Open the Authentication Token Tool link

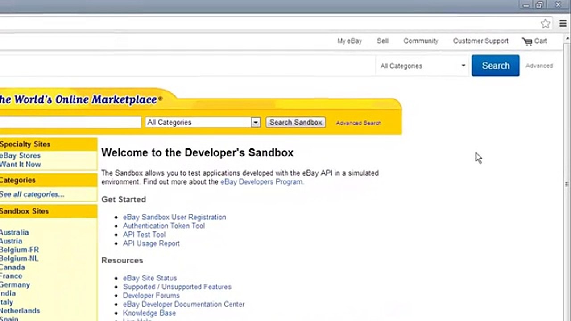[164, 226]
